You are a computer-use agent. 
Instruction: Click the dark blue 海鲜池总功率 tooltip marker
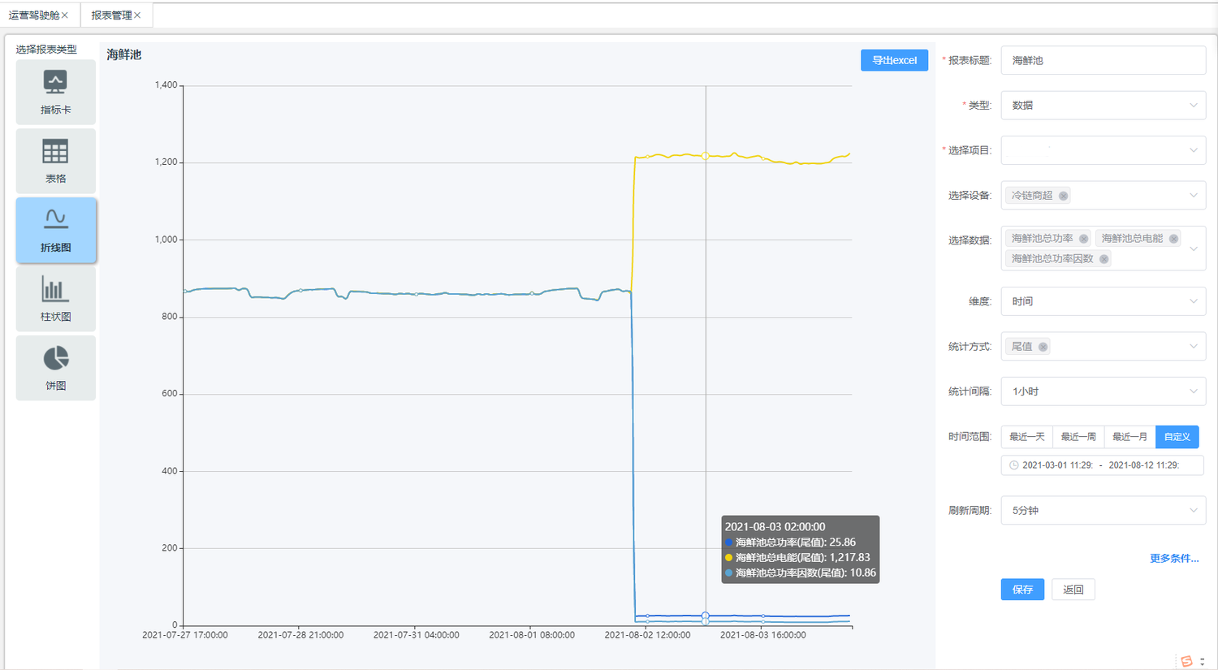728,542
